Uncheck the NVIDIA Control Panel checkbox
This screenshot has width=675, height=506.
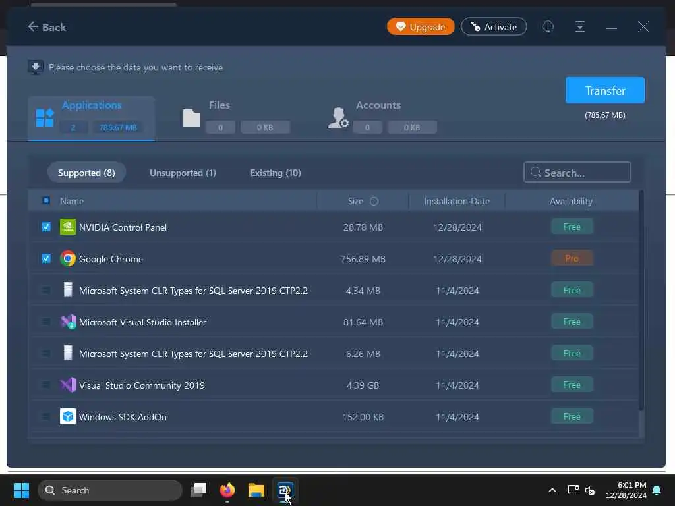click(46, 227)
